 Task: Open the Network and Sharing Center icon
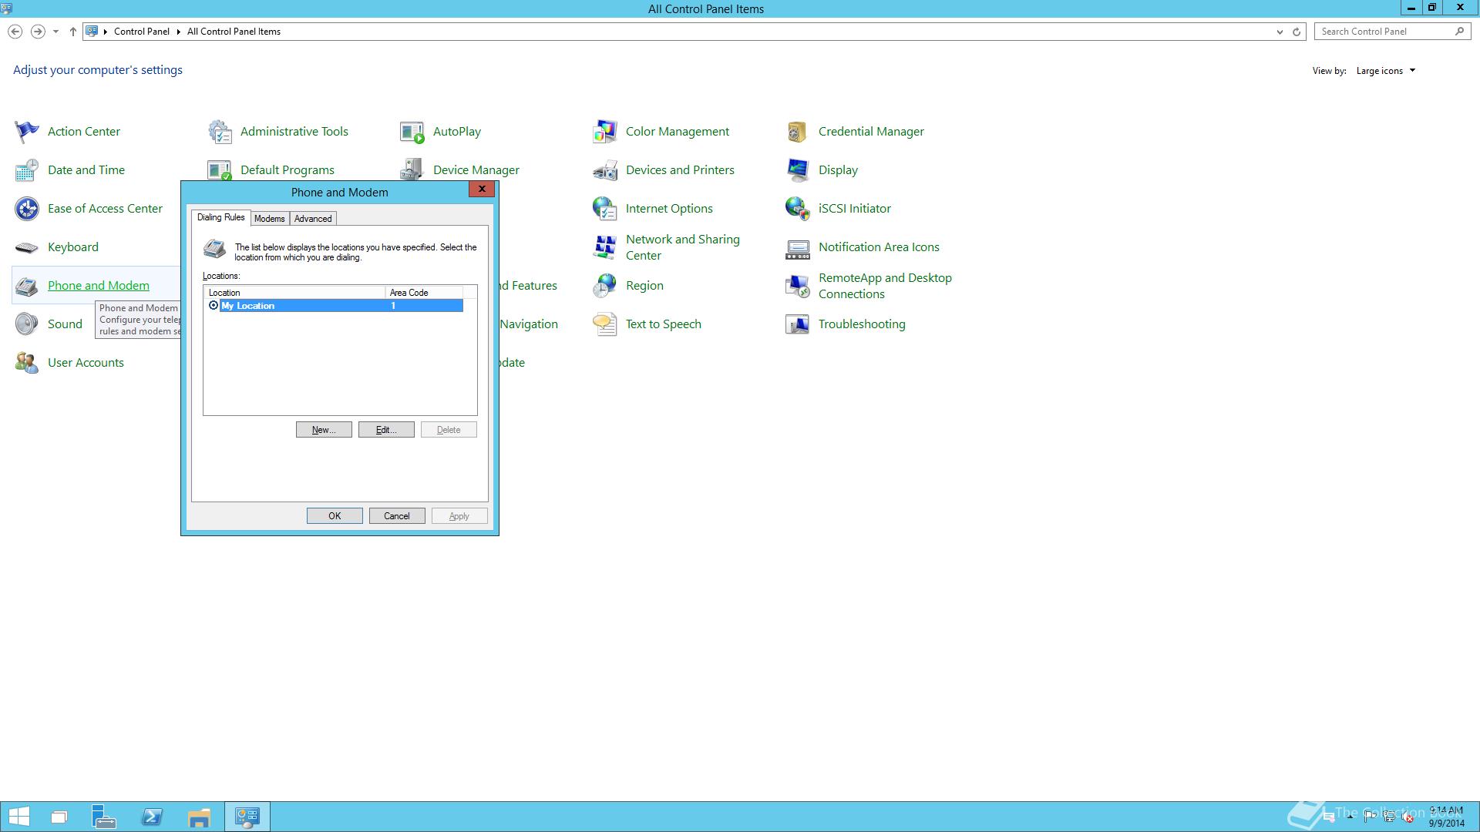(605, 247)
